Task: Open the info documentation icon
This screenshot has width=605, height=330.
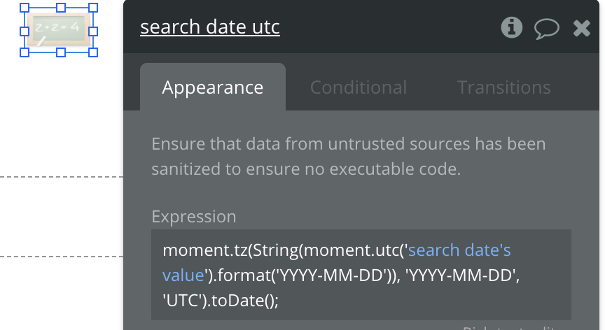Action: coord(512,28)
